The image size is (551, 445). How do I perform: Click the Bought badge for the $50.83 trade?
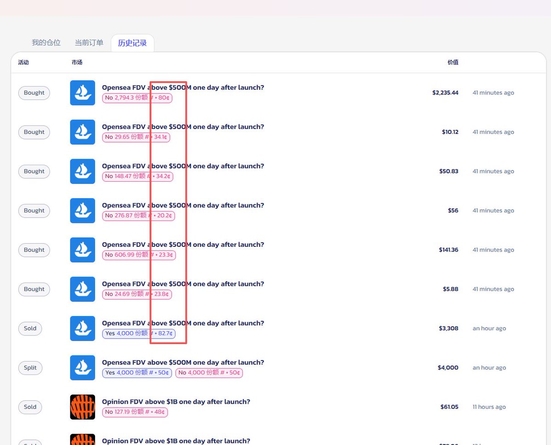tap(34, 171)
